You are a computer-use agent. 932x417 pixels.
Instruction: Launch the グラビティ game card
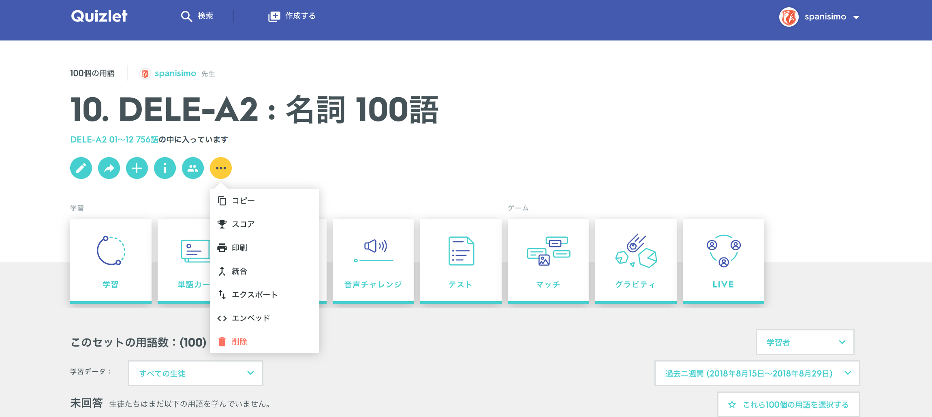[636, 261]
